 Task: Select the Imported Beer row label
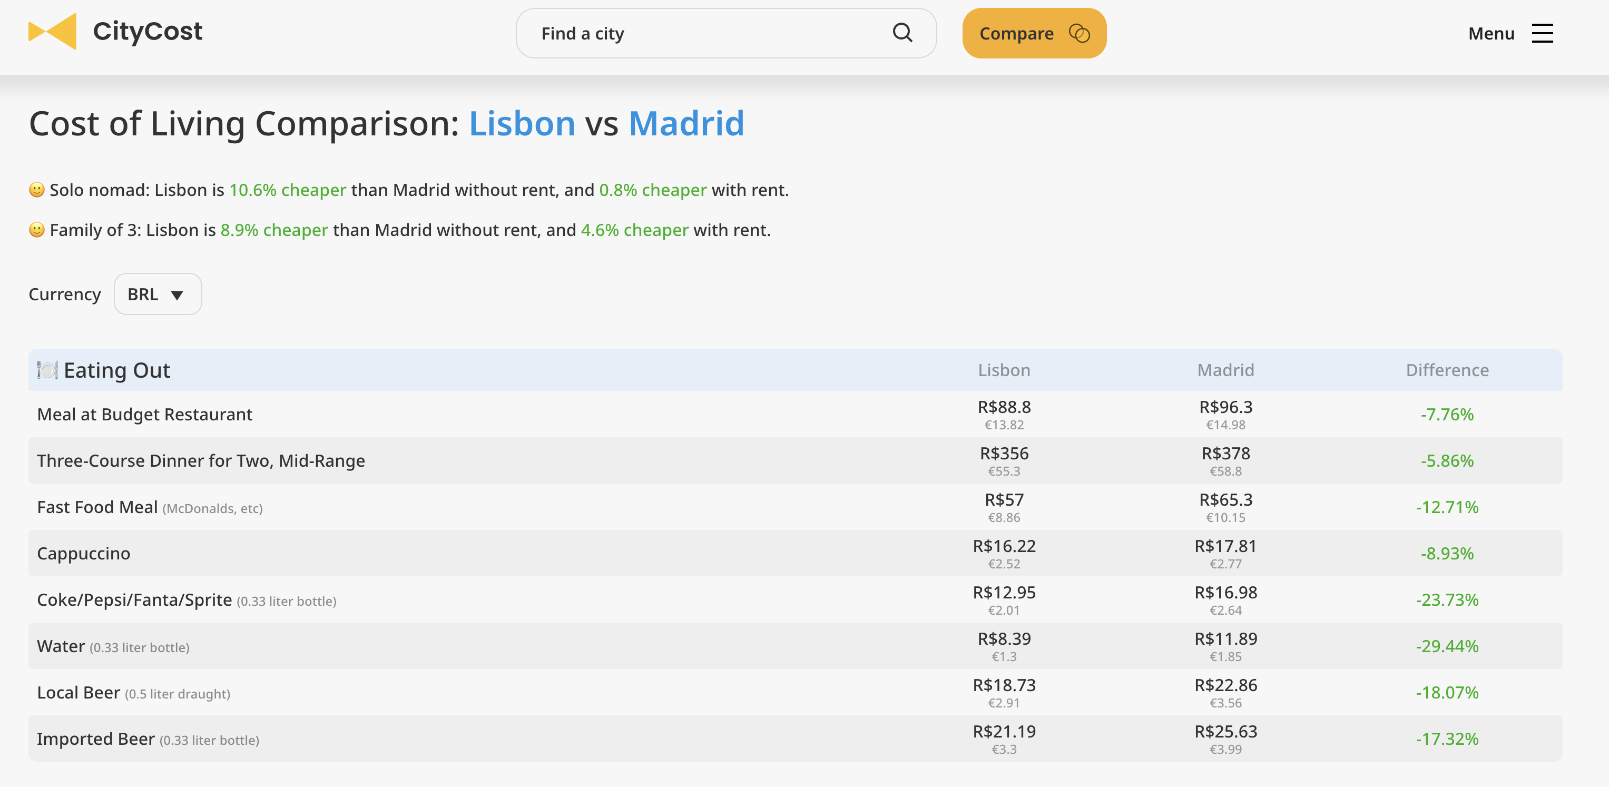(x=95, y=739)
